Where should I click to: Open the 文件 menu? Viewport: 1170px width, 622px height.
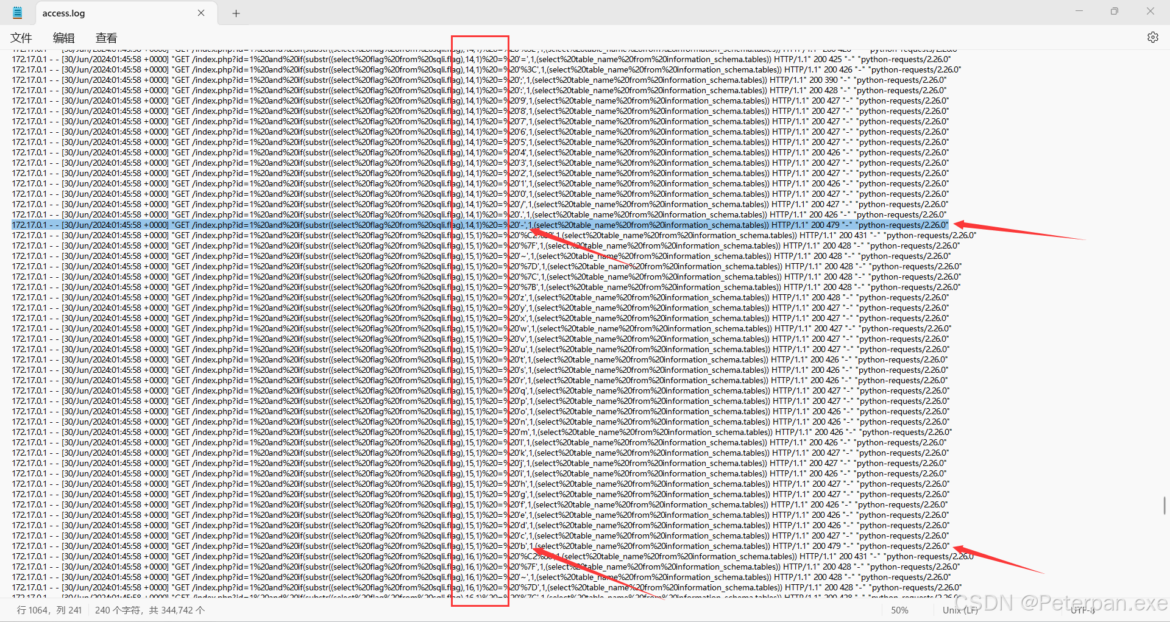(x=21, y=38)
